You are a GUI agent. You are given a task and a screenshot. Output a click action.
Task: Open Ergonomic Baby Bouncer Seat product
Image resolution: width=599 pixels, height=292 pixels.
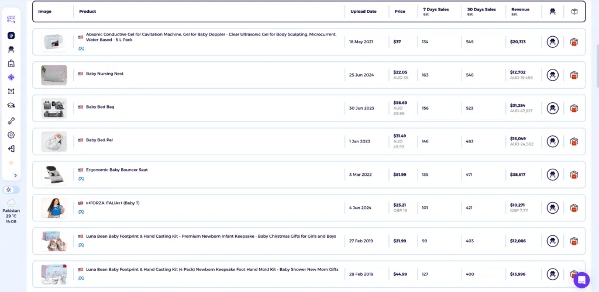coord(116,170)
